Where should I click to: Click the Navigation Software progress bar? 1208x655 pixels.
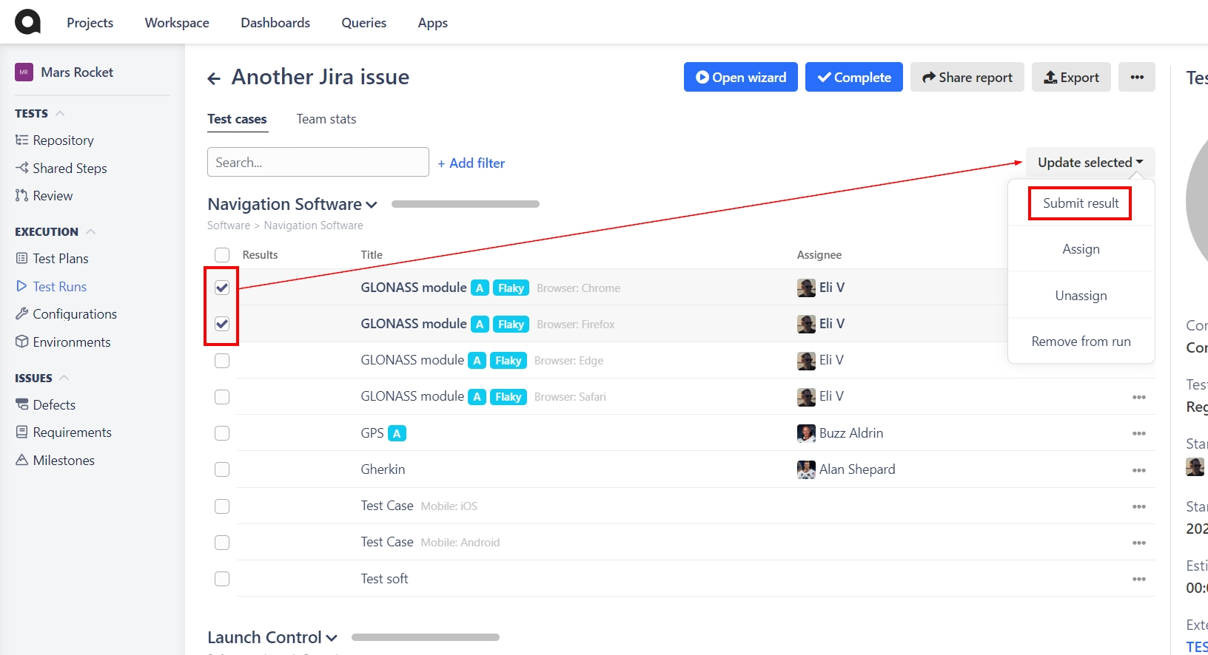[465, 204]
